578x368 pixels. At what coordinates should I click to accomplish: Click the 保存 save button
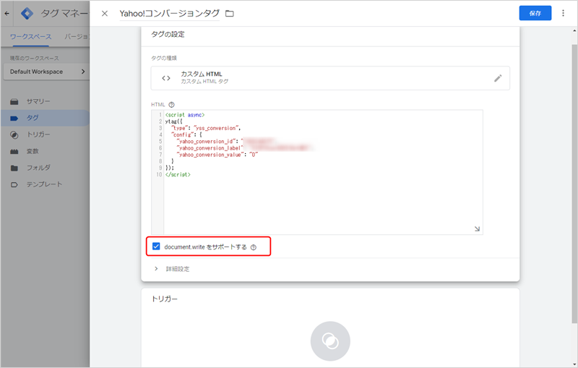pyautogui.click(x=535, y=13)
